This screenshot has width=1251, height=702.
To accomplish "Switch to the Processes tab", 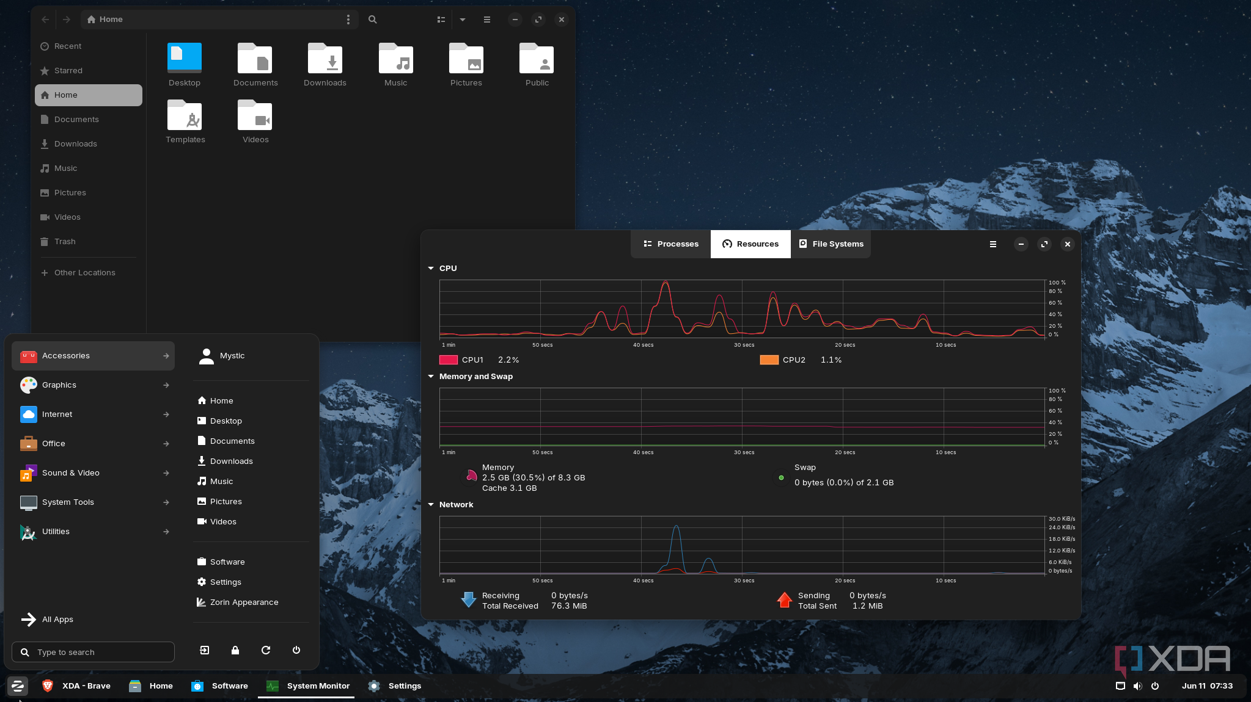I will point(670,244).
